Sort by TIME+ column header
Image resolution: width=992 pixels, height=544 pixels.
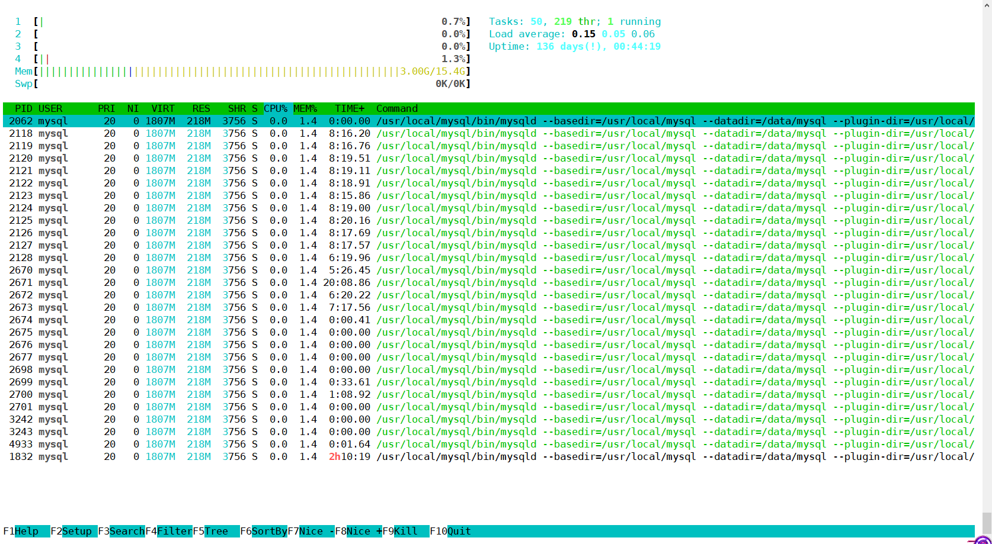(350, 108)
